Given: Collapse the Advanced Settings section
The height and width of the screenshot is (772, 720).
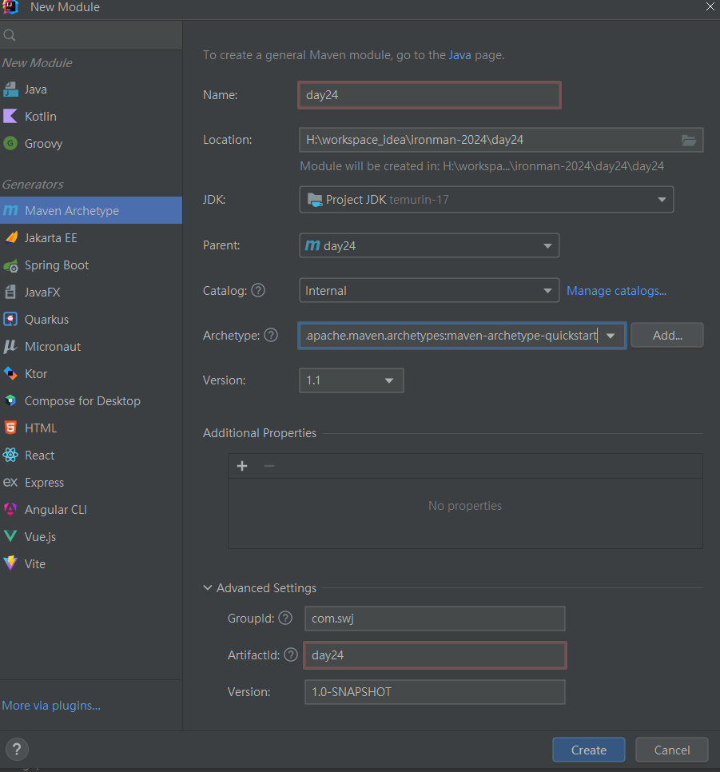Looking at the screenshot, I should pos(208,588).
